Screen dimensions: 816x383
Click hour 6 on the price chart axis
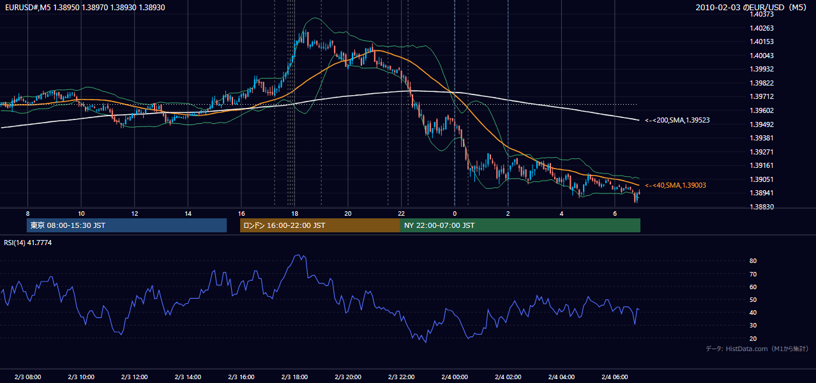[x=615, y=213]
